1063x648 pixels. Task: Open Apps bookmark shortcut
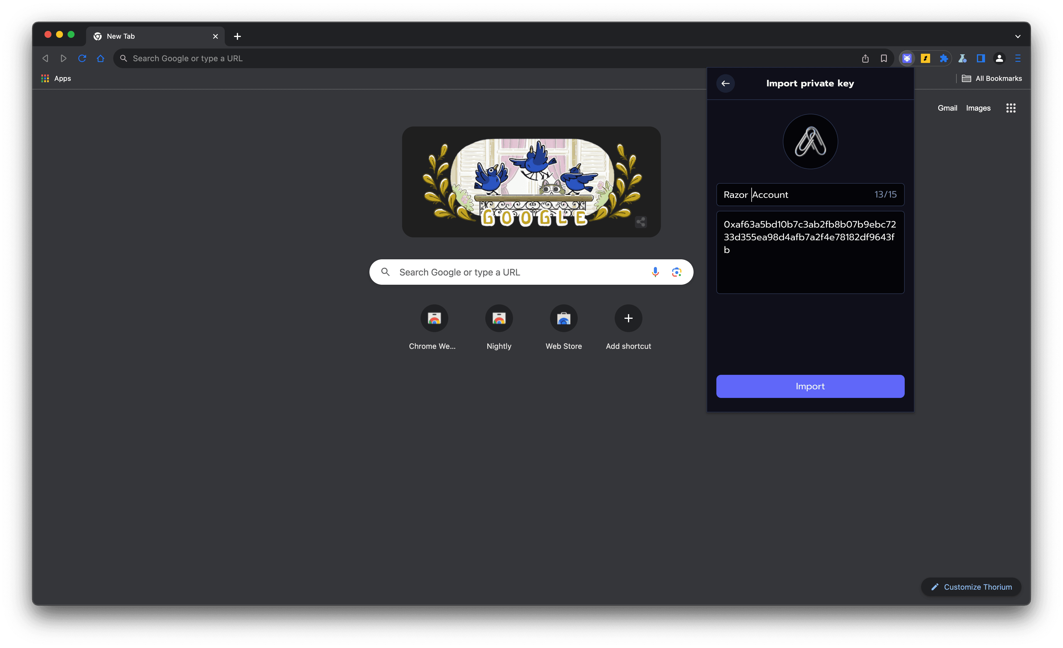point(56,79)
